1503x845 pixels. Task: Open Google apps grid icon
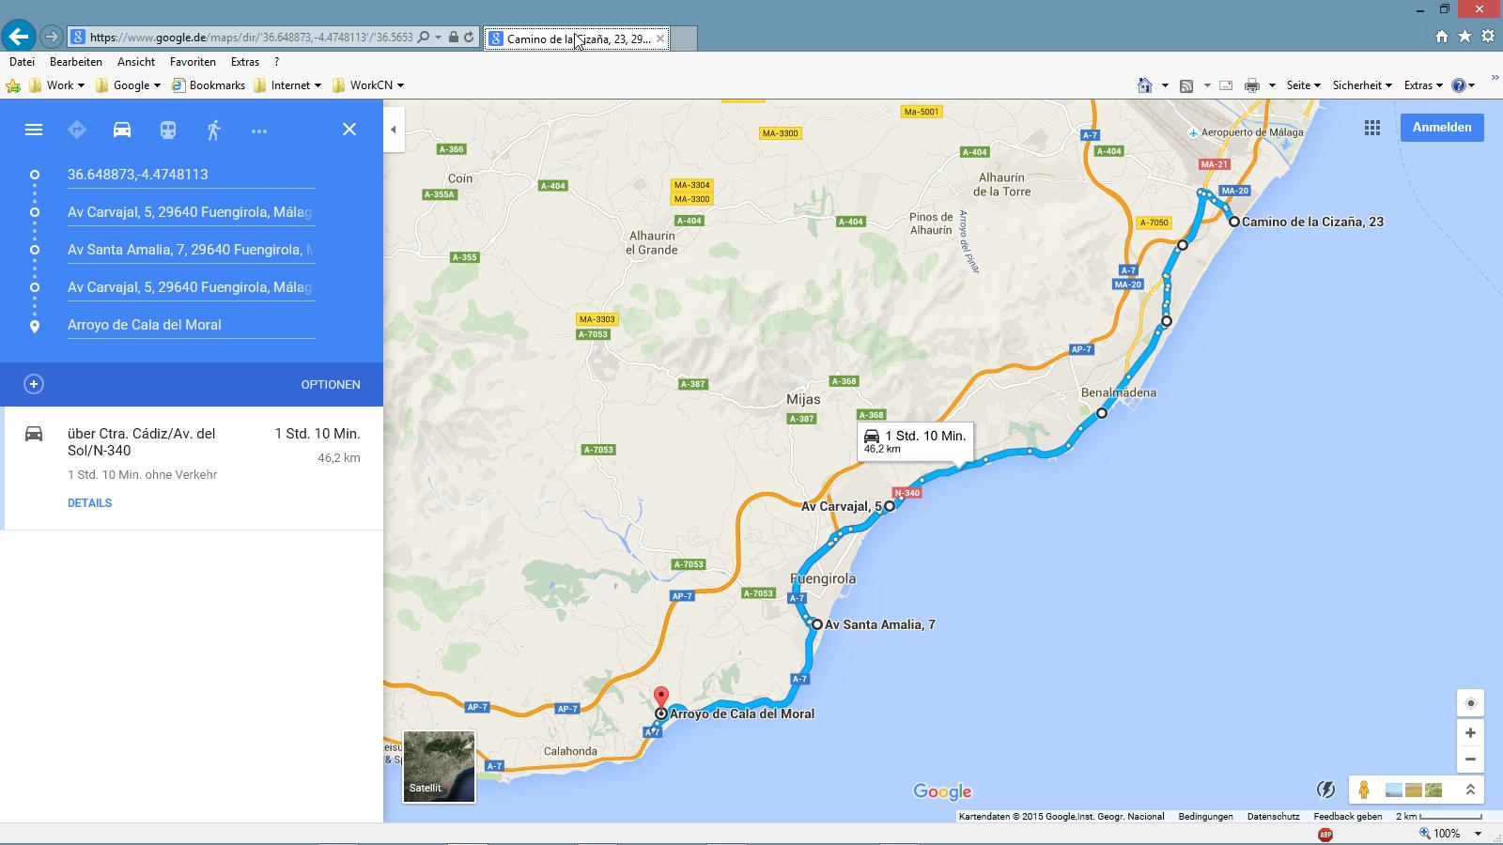[x=1372, y=128]
